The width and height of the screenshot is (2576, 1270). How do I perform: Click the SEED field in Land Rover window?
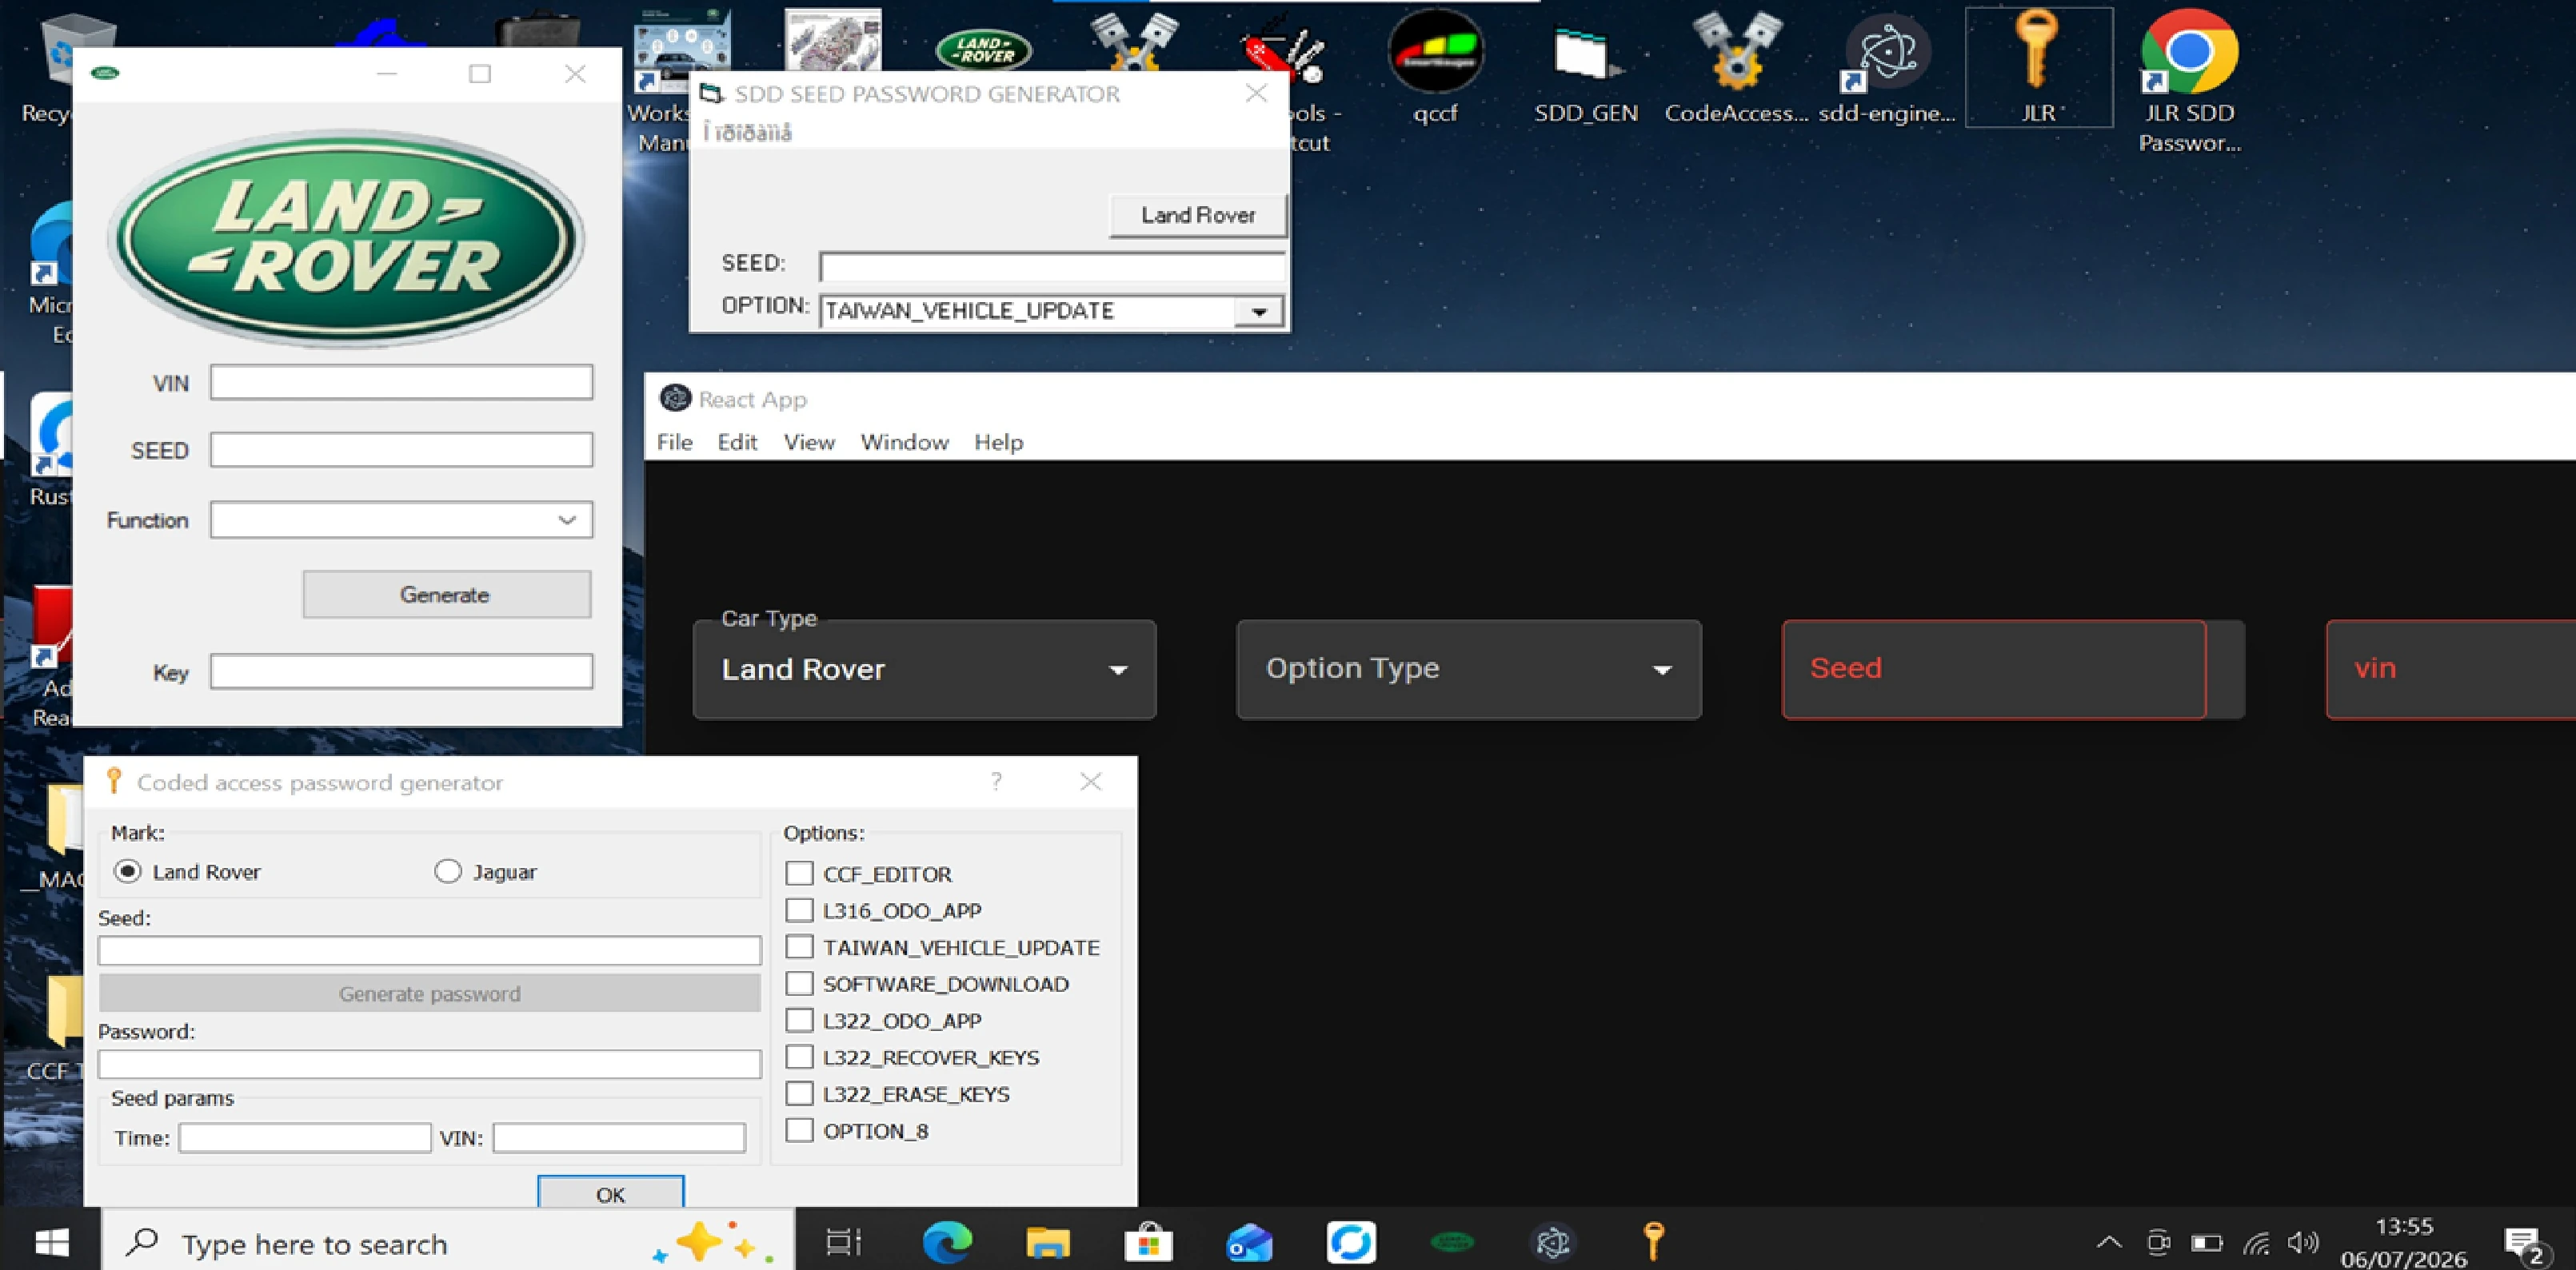pyautogui.click(x=401, y=450)
